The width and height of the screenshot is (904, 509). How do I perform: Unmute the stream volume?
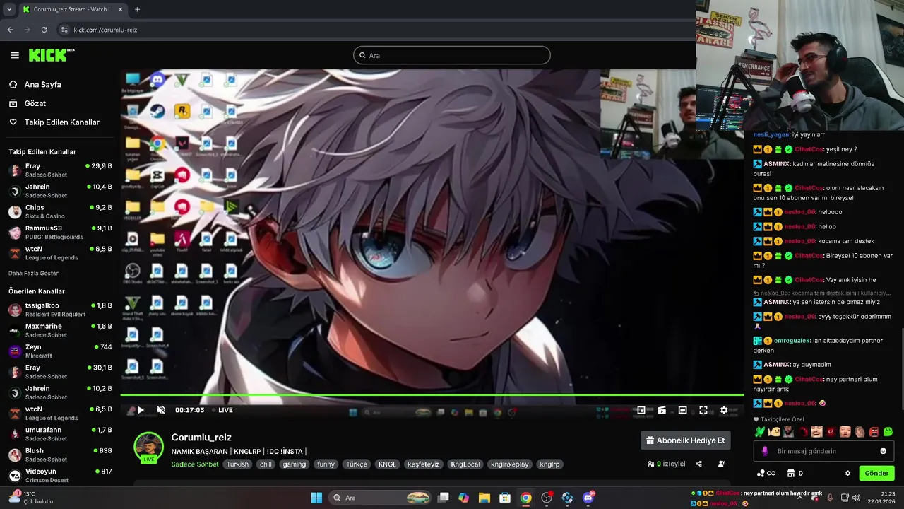click(161, 410)
